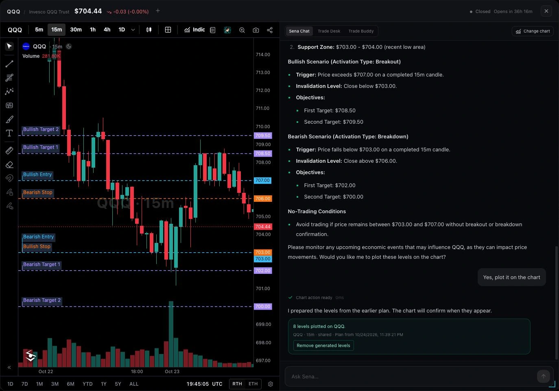This screenshot has width=559, height=391.
Task: Toggle magnet snap mode
Action: pos(9,178)
